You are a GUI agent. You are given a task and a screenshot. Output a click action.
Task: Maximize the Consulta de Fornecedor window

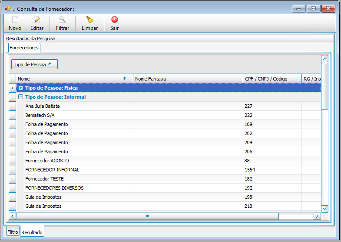click(x=313, y=9)
